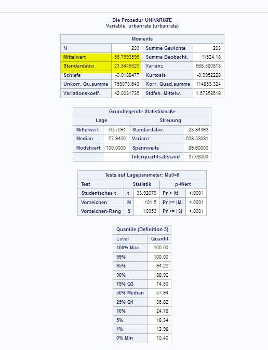Select the Standardabw. value 23.8449326 in Momente

(x=127, y=66)
